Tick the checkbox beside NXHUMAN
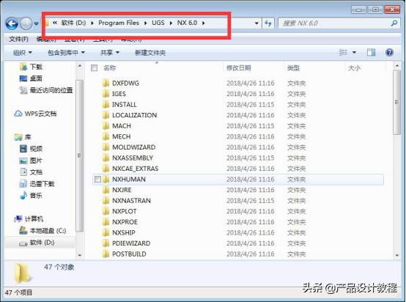Viewport: 406px width, 302px height. [97, 180]
